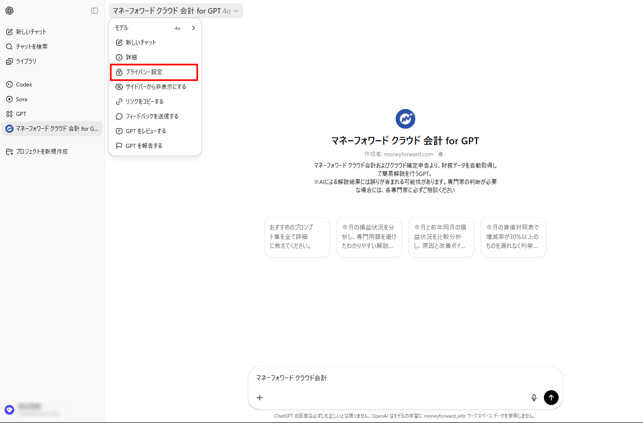Click リンクをコピーする in the menu
643x423 pixels.
155,102
